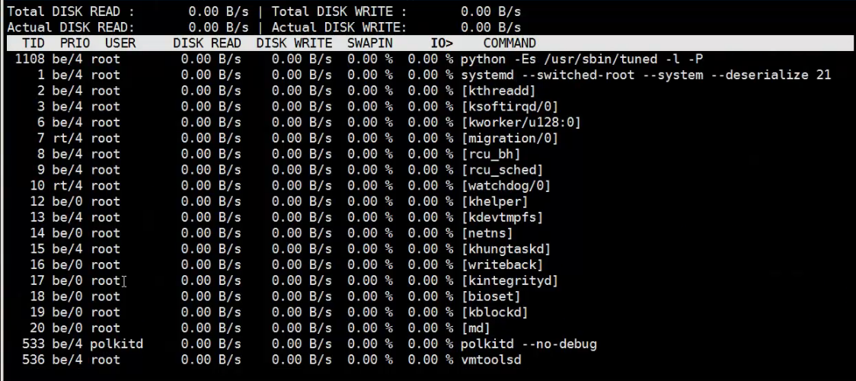Viewport: 856px width, 381px height.
Task: Click the [khelper] process entry
Action: tap(494, 201)
